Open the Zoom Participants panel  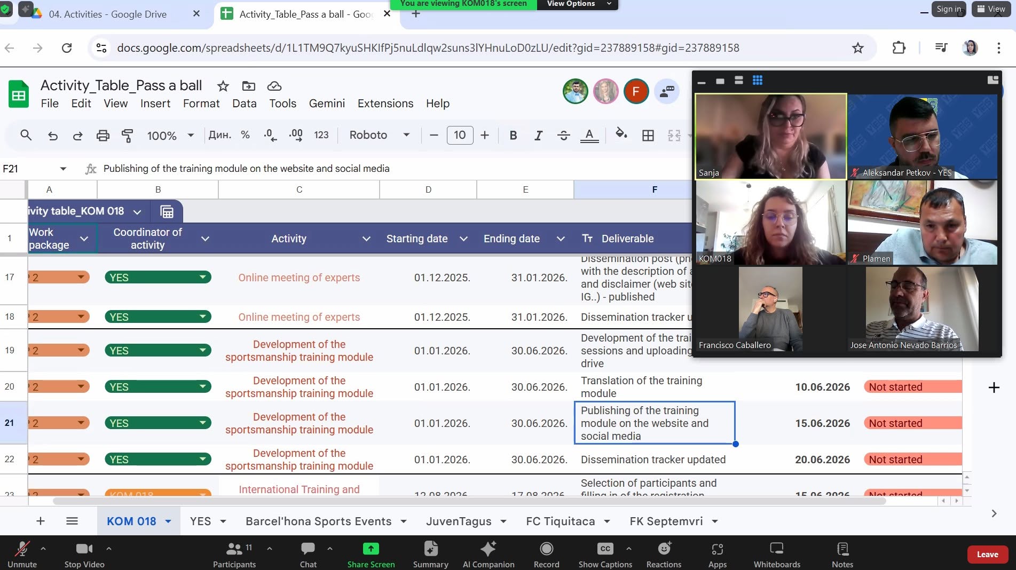pyautogui.click(x=234, y=555)
